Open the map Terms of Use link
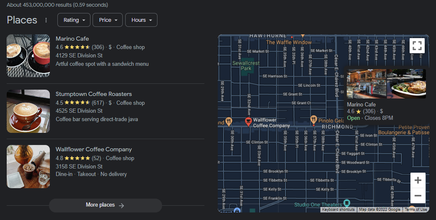This screenshot has width=436, height=220. [416, 210]
